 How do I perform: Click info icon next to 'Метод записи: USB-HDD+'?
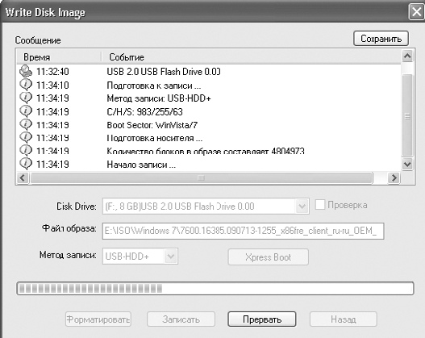(26, 98)
